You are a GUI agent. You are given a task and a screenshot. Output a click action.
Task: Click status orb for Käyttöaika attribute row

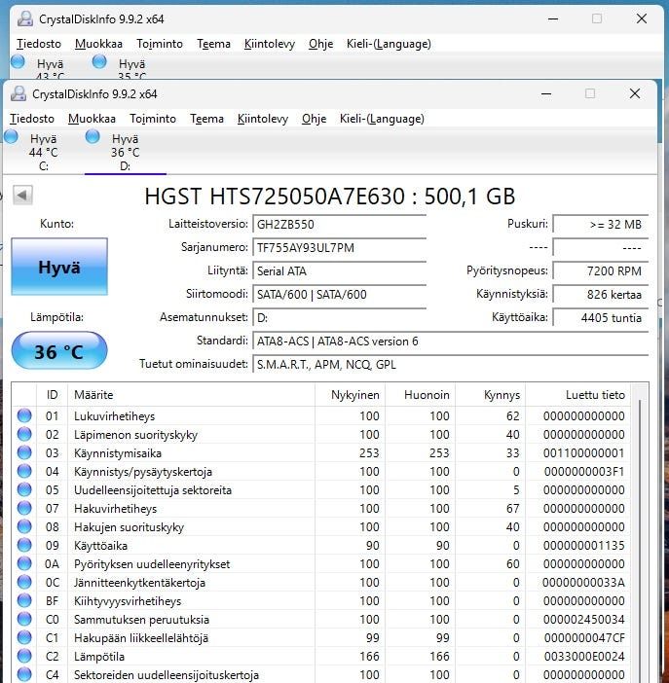(24, 545)
